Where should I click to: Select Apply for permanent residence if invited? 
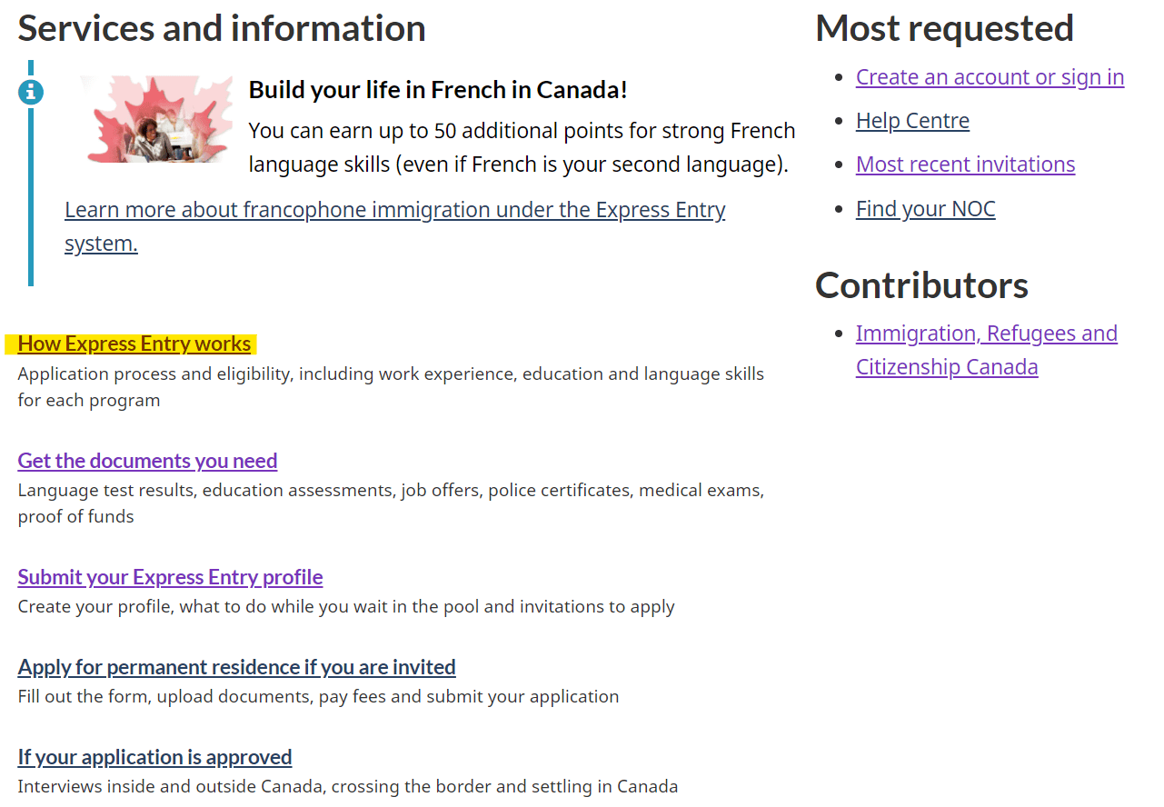(236, 667)
